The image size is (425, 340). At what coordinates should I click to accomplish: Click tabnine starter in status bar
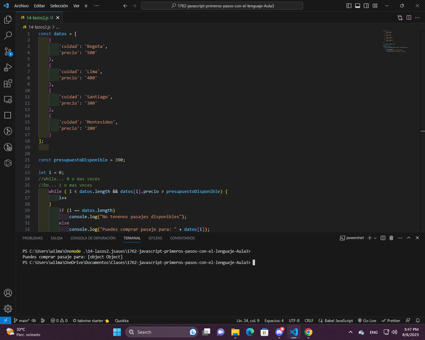[x=91, y=320]
